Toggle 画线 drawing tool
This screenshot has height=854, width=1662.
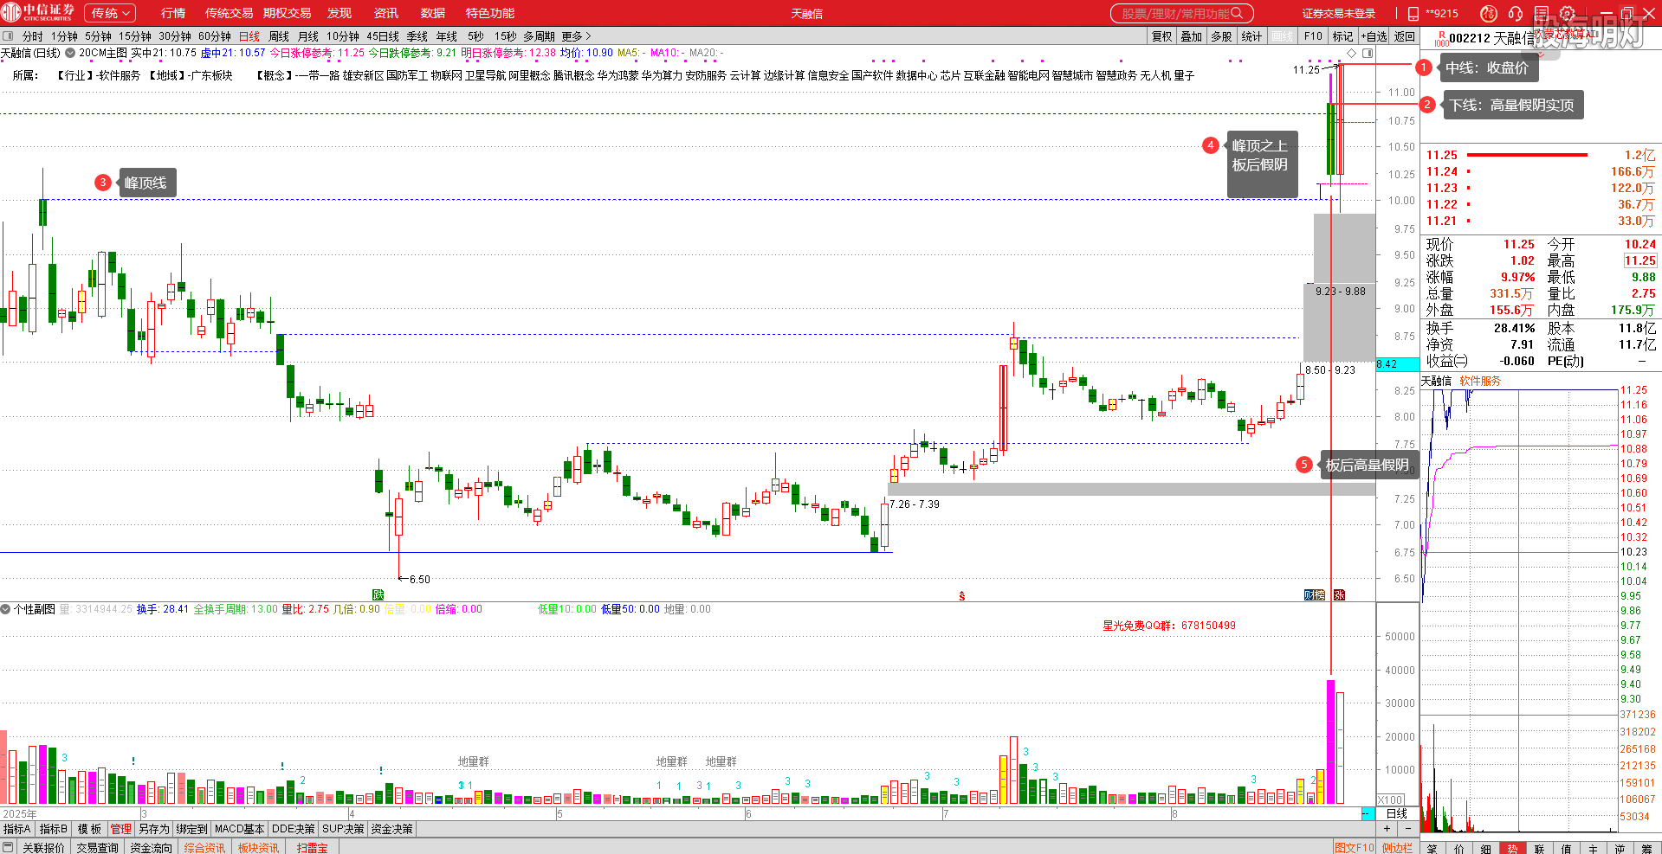click(1282, 36)
